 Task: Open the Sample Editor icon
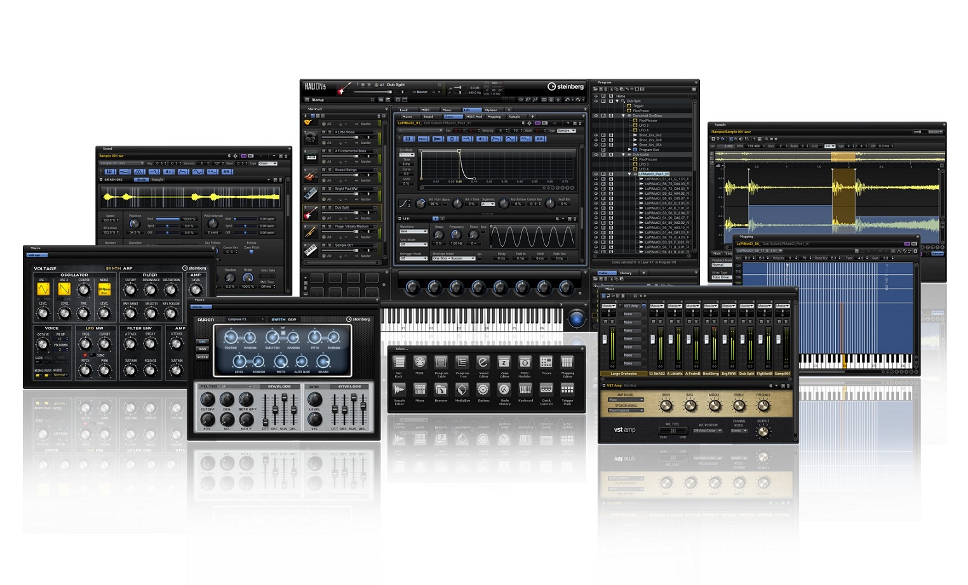pyautogui.click(x=399, y=389)
